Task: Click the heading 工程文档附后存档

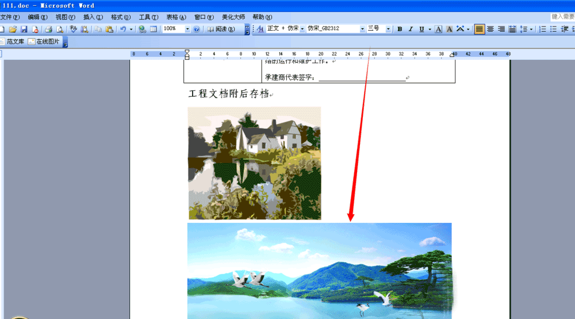Action: [228, 94]
